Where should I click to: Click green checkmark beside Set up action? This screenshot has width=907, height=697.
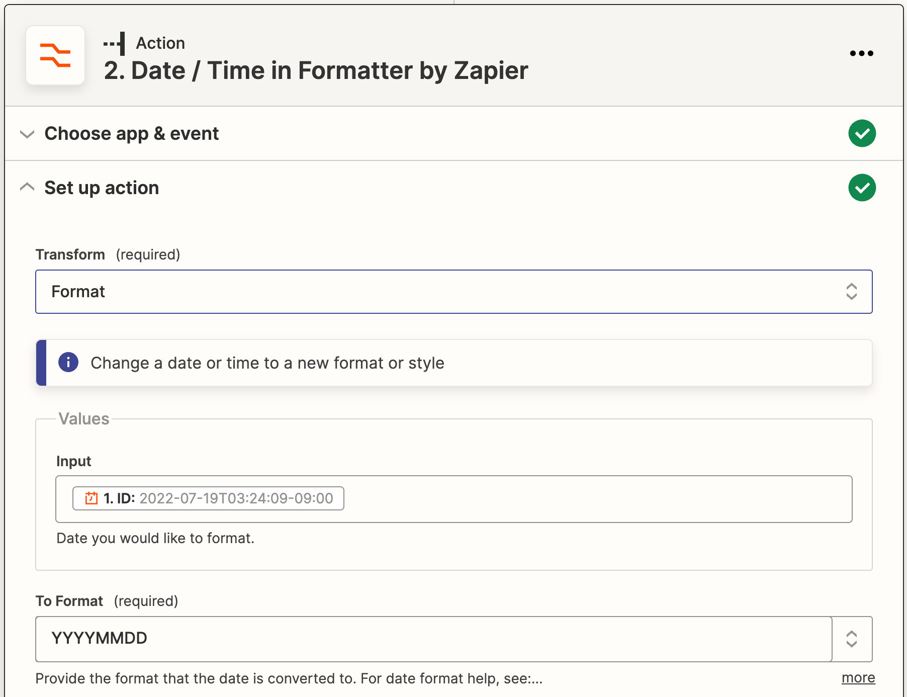click(x=862, y=188)
